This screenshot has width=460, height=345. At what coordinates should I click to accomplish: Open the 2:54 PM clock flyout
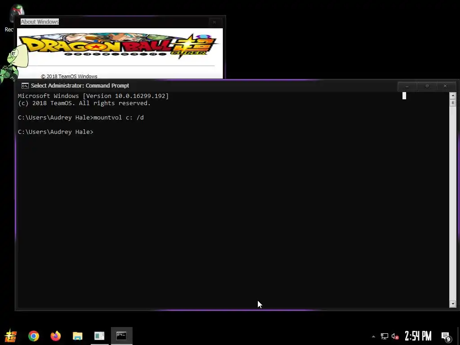pos(418,336)
